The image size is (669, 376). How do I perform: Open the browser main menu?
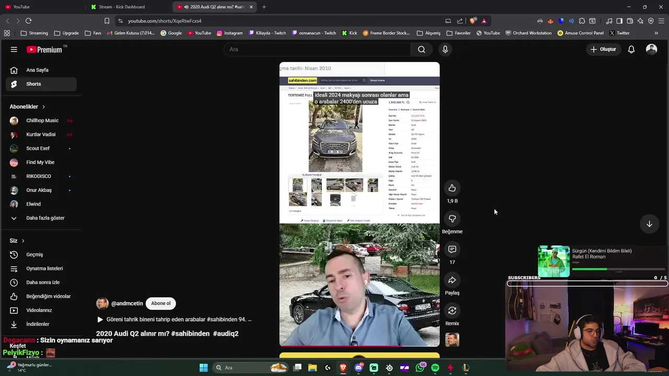click(x=661, y=21)
